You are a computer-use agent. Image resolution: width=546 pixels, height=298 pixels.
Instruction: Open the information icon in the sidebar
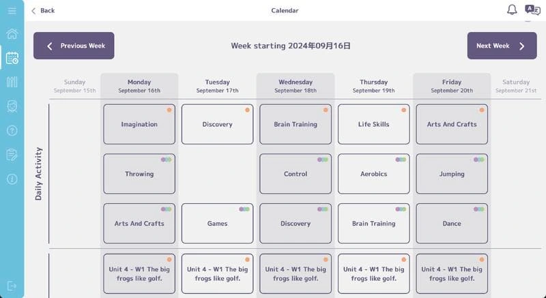[12, 179]
